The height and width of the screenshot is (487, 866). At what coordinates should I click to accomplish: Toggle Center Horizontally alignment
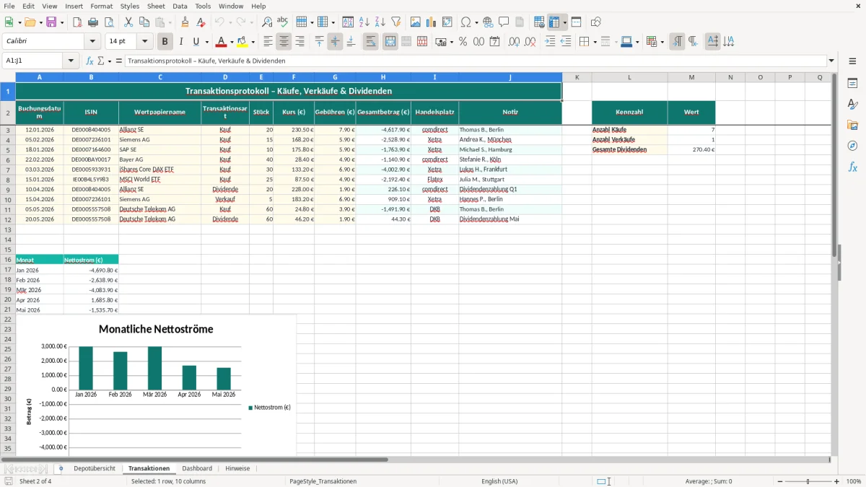284,42
